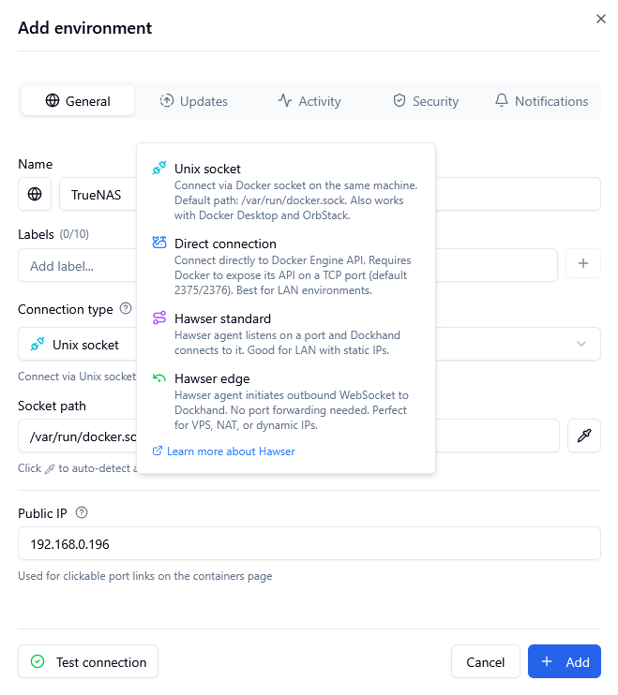The image size is (618, 695).
Task: Click the Public IP input field
Action: pos(309,543)
